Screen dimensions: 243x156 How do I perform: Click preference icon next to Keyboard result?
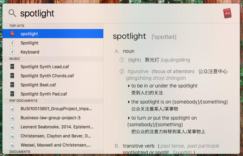[x=12, y=52]
